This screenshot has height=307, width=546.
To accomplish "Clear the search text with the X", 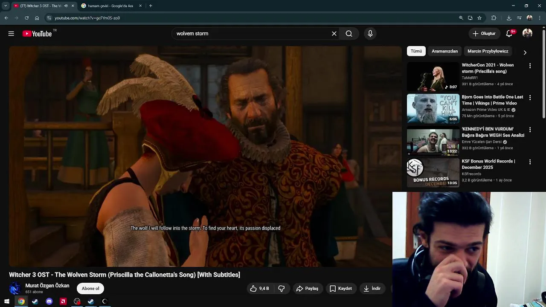I will [x=334, y=34].
